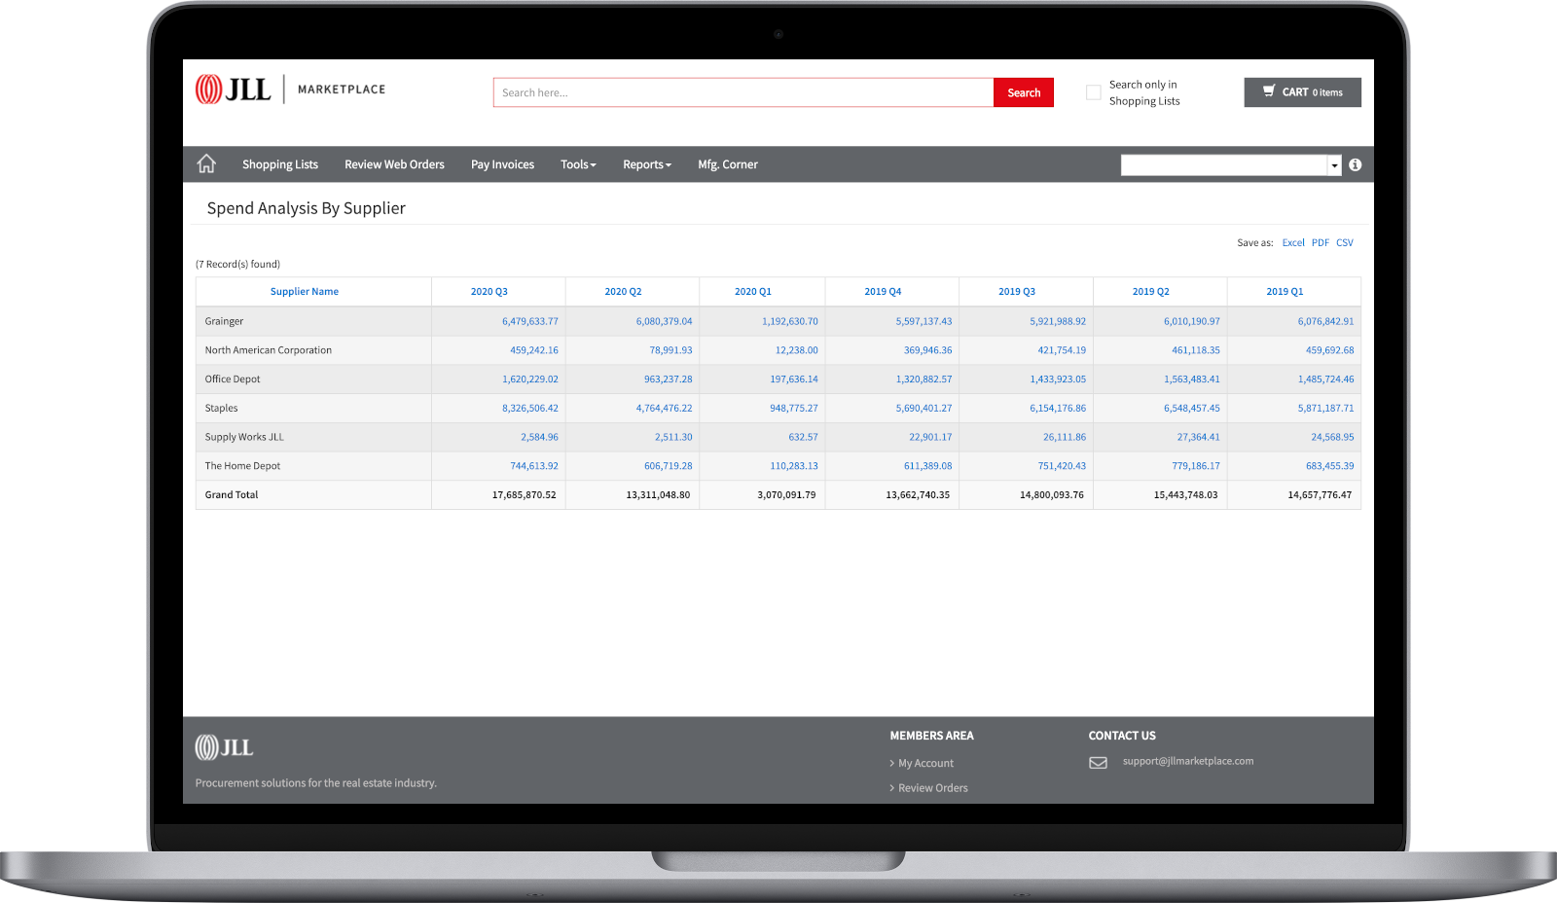Sort by 2019 Q3 column header
1557x903 pixels.
[x=1017, y=292]
